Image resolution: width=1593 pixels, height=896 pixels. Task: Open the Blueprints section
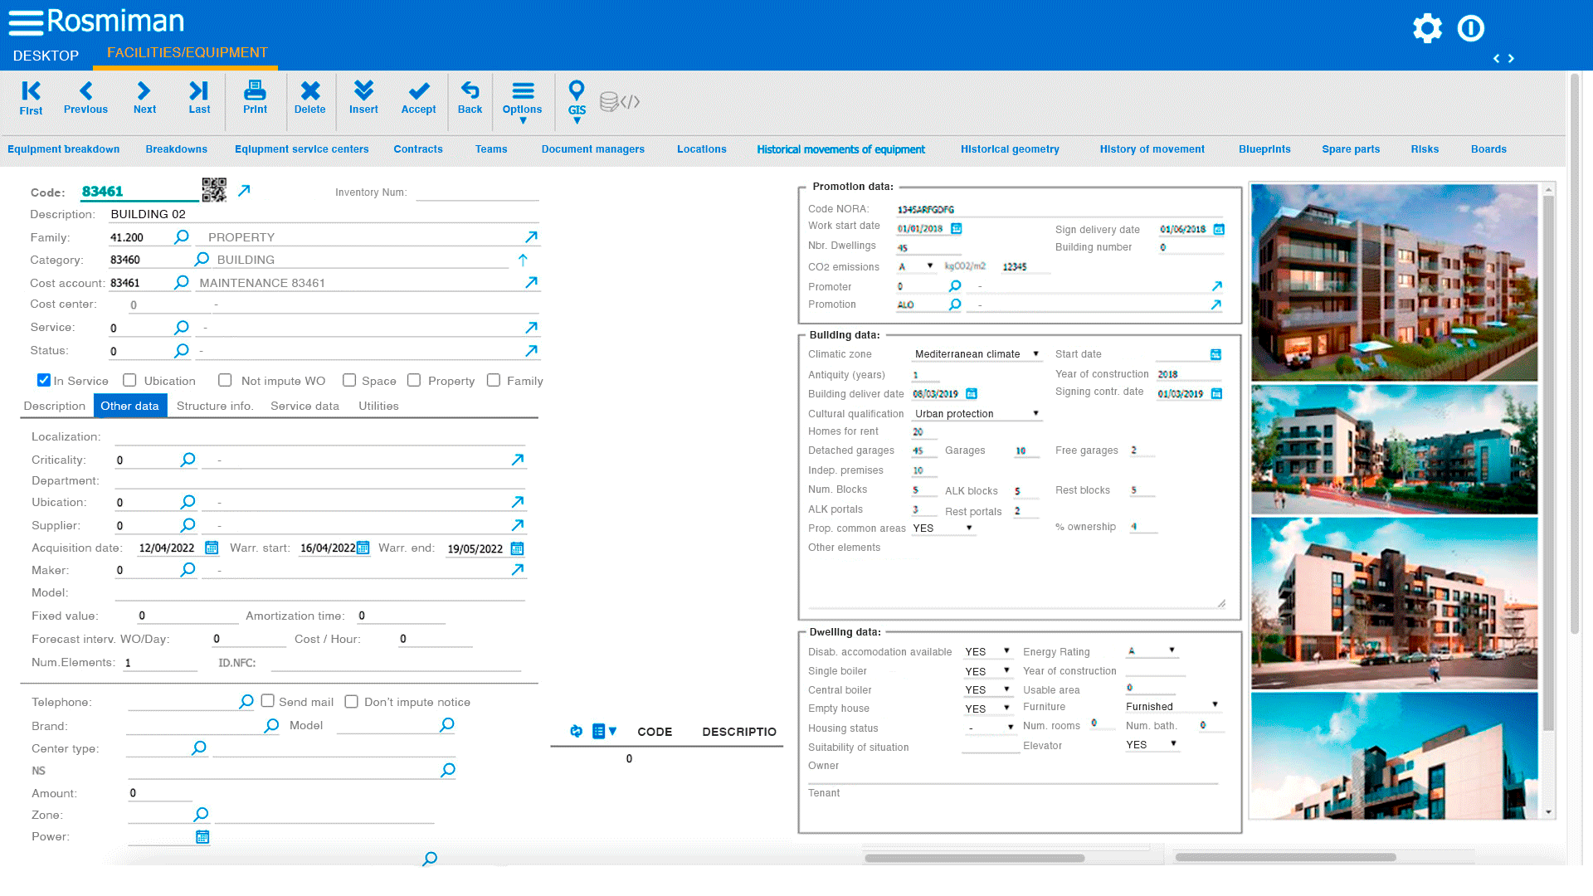(1264, 149)
